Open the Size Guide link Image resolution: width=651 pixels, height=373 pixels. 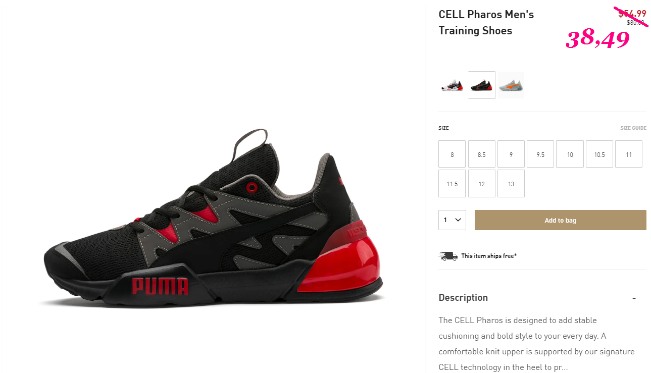pyautogui.click(x=633, y=128)
